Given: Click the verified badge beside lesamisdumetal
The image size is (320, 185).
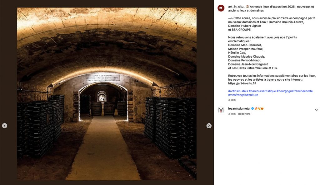Looking at the screenshot, I should pos(252,109).
